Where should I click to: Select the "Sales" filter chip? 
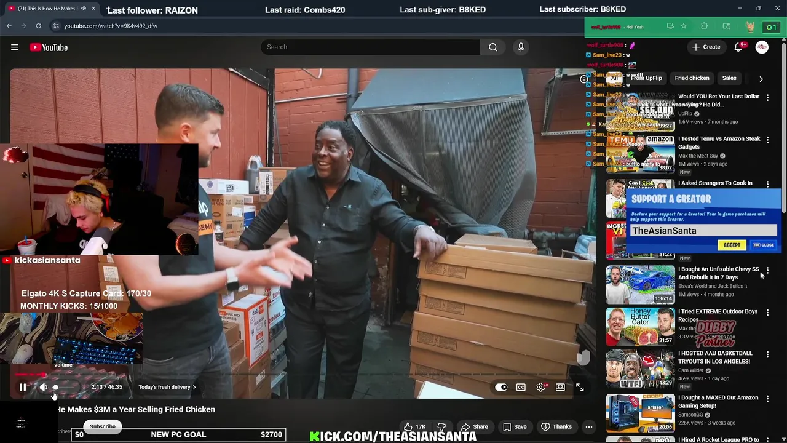(x=729, y=78)
